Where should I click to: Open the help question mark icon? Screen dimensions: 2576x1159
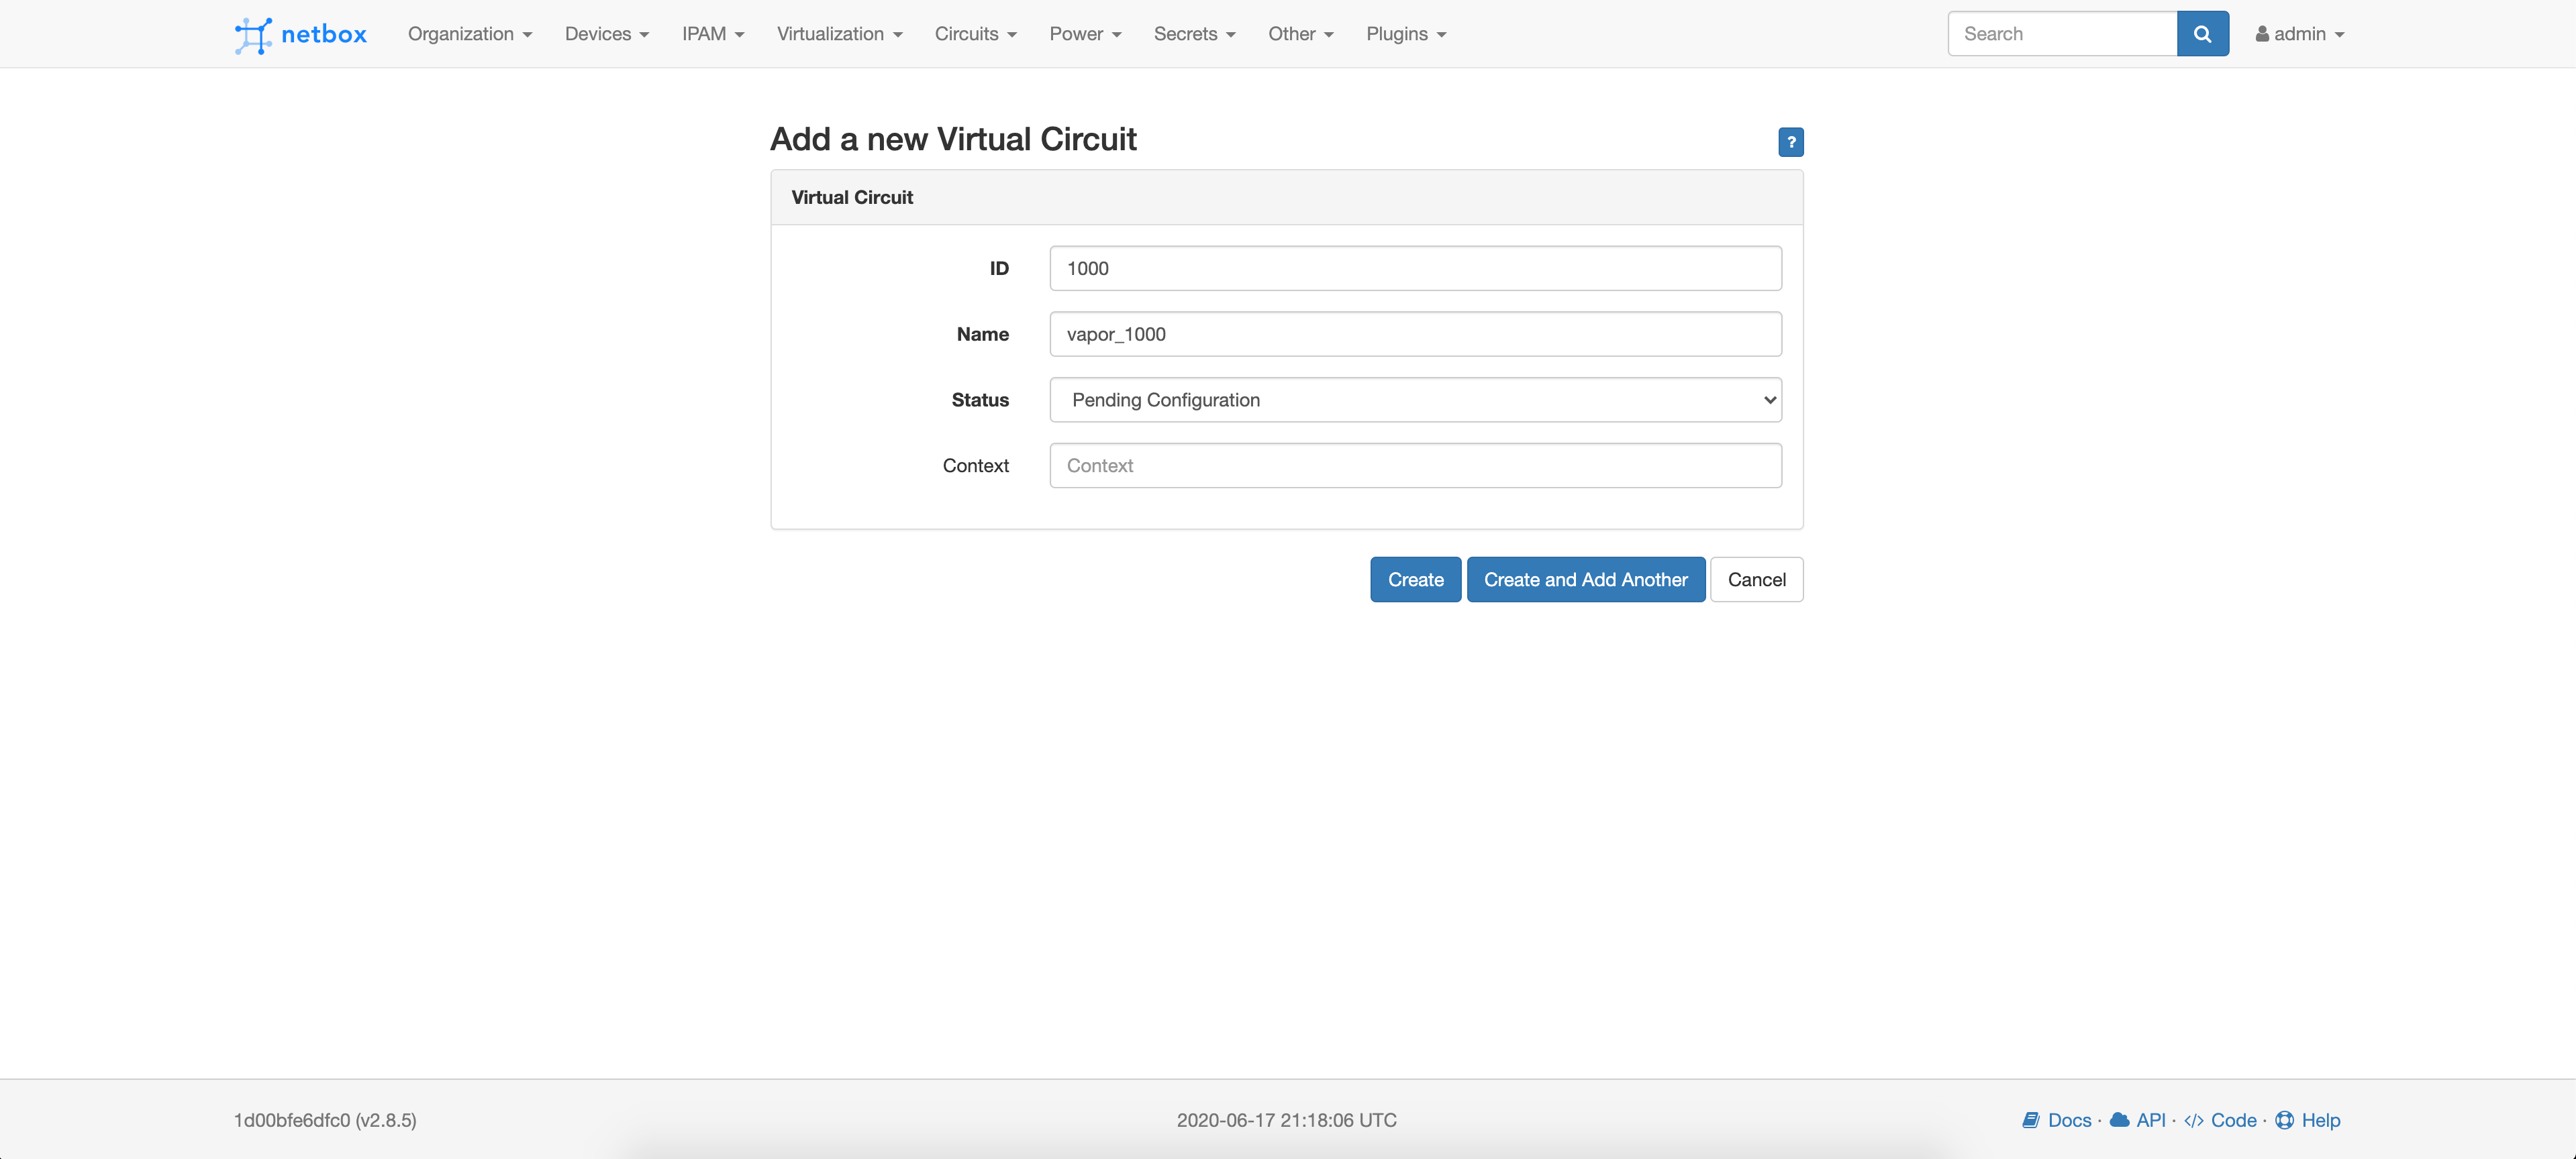pyautogui.click(x=1790, y=142)
